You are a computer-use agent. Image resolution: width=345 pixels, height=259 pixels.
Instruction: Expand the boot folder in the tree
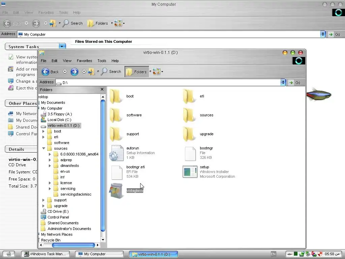(43, 131)
